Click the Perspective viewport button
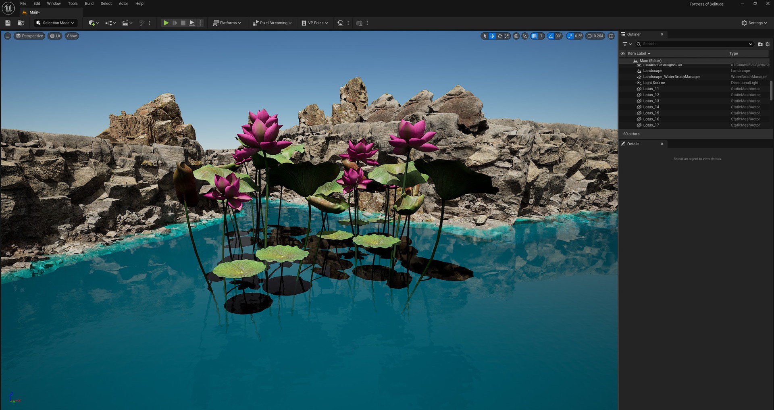This screenshot has width=774, height=410. click(x=29, y=36)
